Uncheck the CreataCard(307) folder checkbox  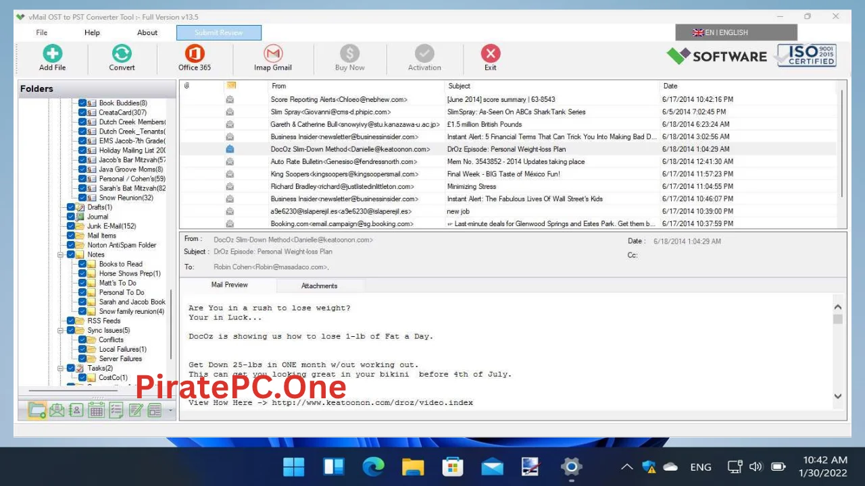pyautogui.click(x=82, y=113)
